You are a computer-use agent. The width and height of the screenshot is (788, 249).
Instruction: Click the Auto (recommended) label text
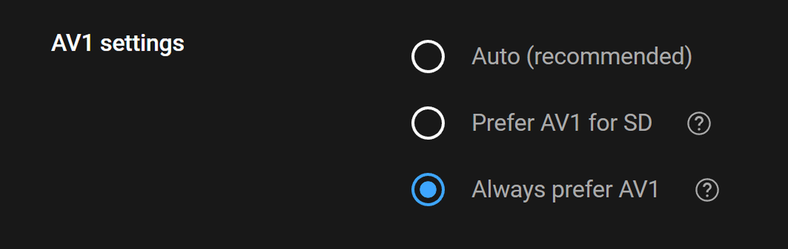[x=582, y=58]
